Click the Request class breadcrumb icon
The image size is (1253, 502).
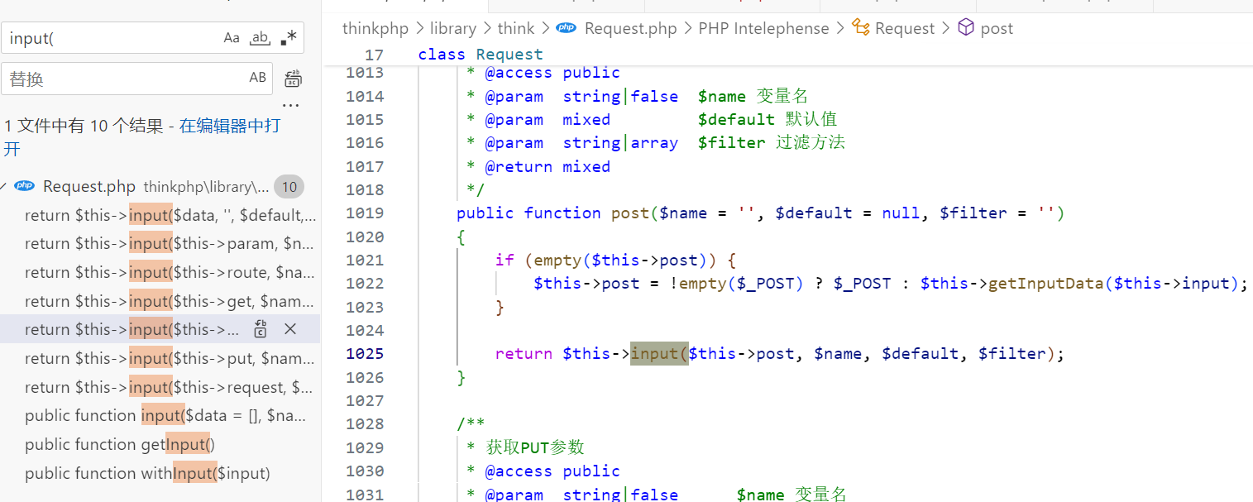pos(861,28)
